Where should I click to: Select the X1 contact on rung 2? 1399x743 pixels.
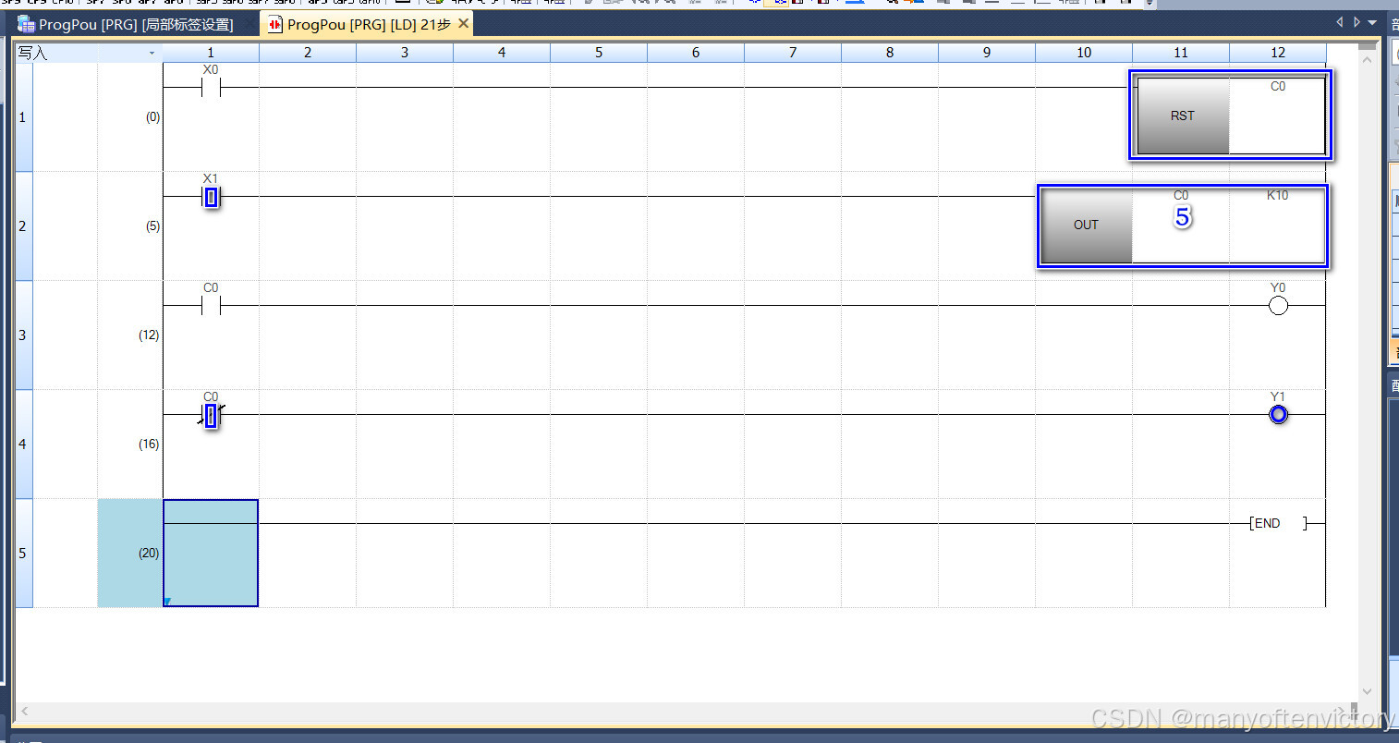coord(211,197)
